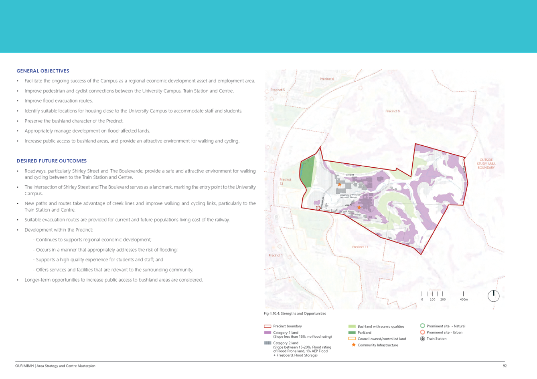Click the lower orange star on the map
Screen dimensions: 537x379
[x=359, y=207]
